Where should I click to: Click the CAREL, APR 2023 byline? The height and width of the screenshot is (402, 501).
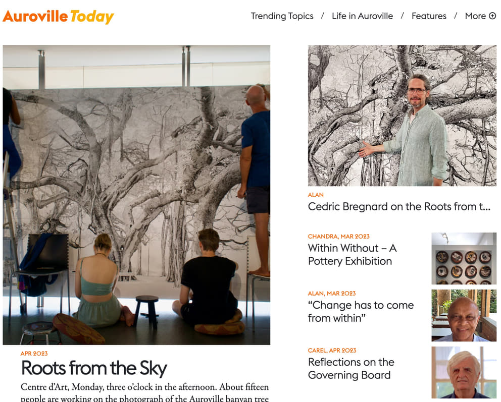point(332,351)
